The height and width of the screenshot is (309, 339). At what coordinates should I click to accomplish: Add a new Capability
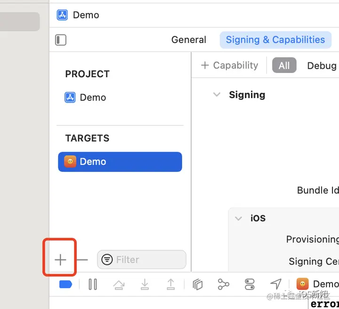click(x=229, y=65)
